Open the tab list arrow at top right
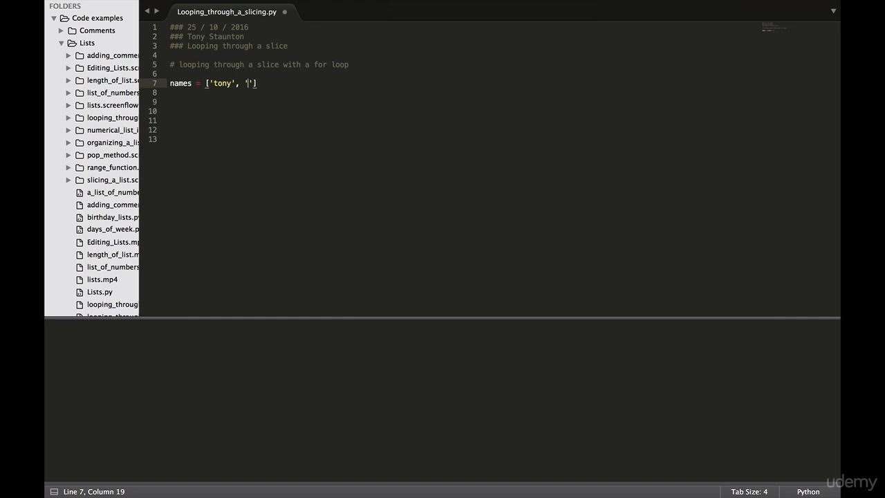 pos(833,11)
